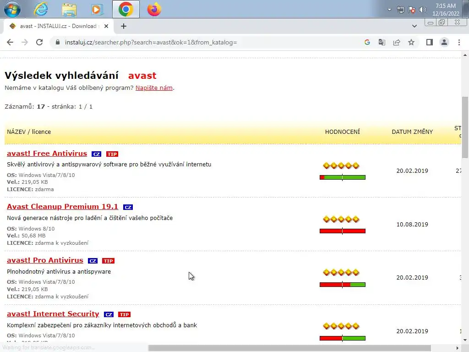Click the vertical scrollbar down arrow
469x352 pixels.
click(x=465, y=340)
